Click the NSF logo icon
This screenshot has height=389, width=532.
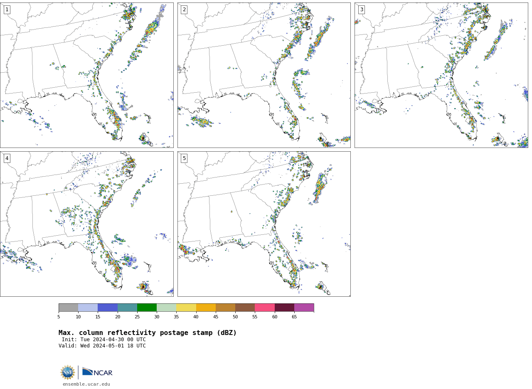[68, 372]
